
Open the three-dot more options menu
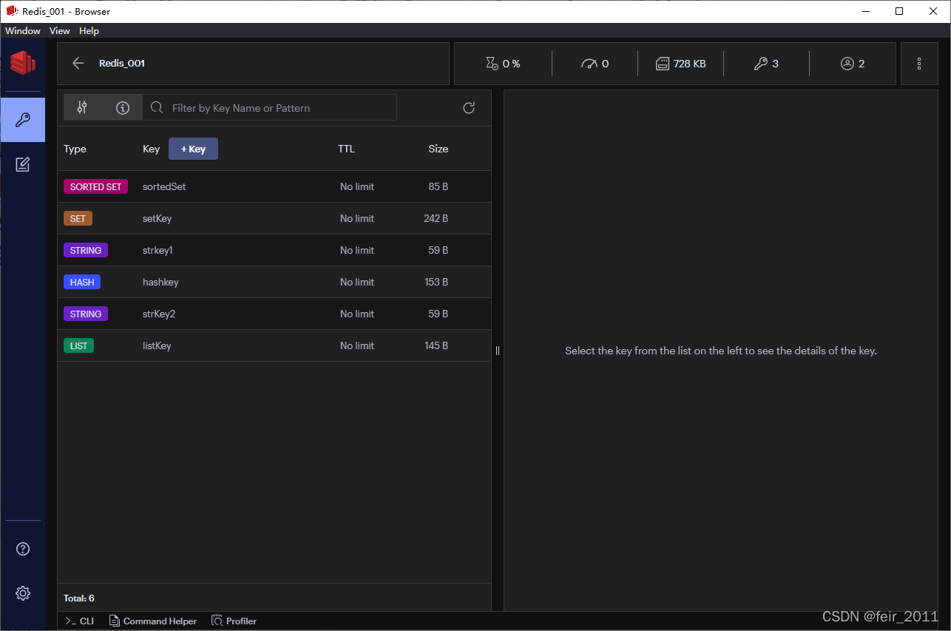pyautogui.click(x=919, y=64)
